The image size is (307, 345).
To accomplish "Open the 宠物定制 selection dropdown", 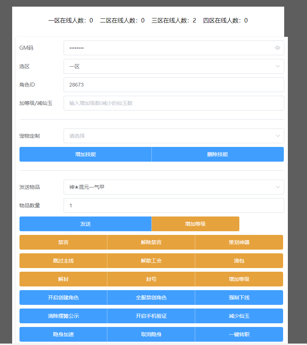I will [x=174, y=136].
